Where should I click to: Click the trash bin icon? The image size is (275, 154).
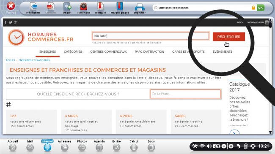coord(245,146)
